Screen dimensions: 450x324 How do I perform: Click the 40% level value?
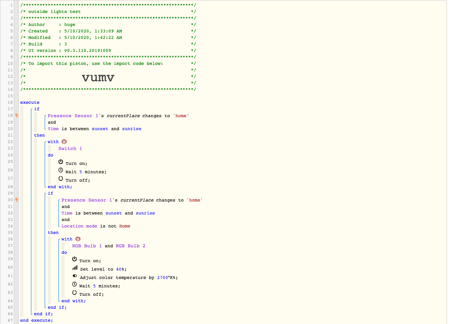(x=120, y=269)
